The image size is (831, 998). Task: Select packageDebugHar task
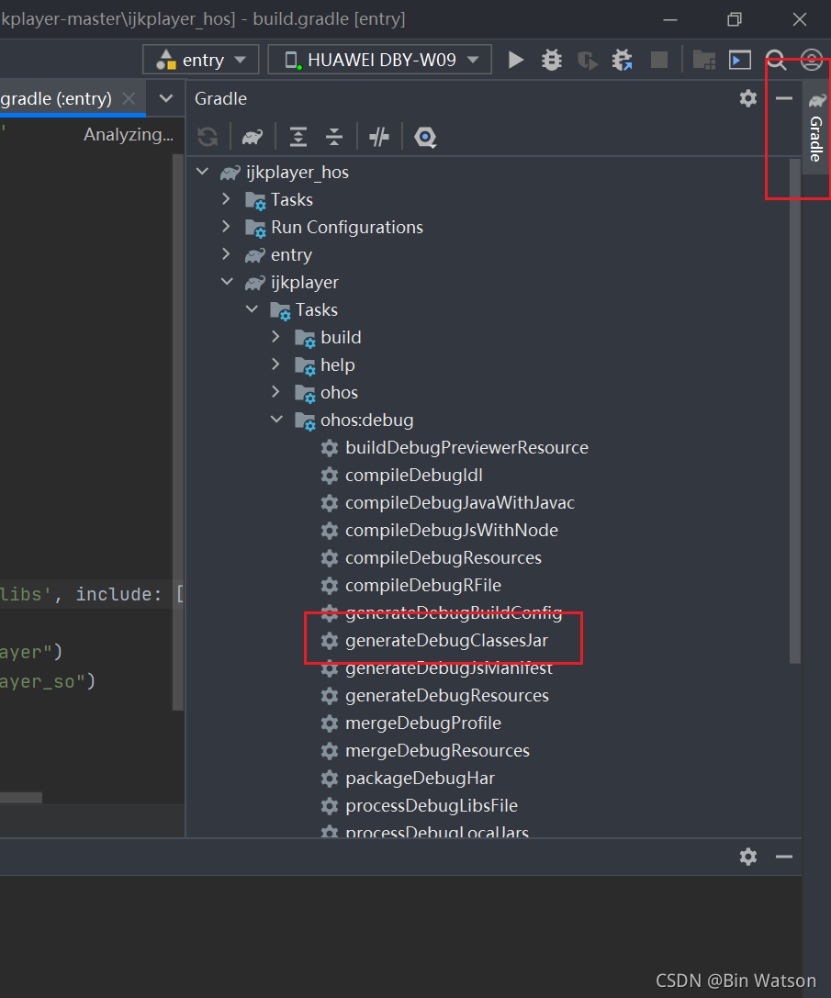(421, 778)
